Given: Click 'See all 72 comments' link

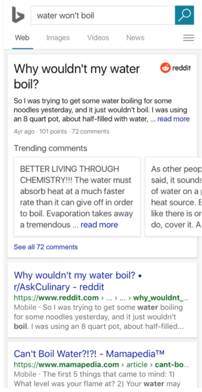Looking at the screenshot, I should (46, 247).
